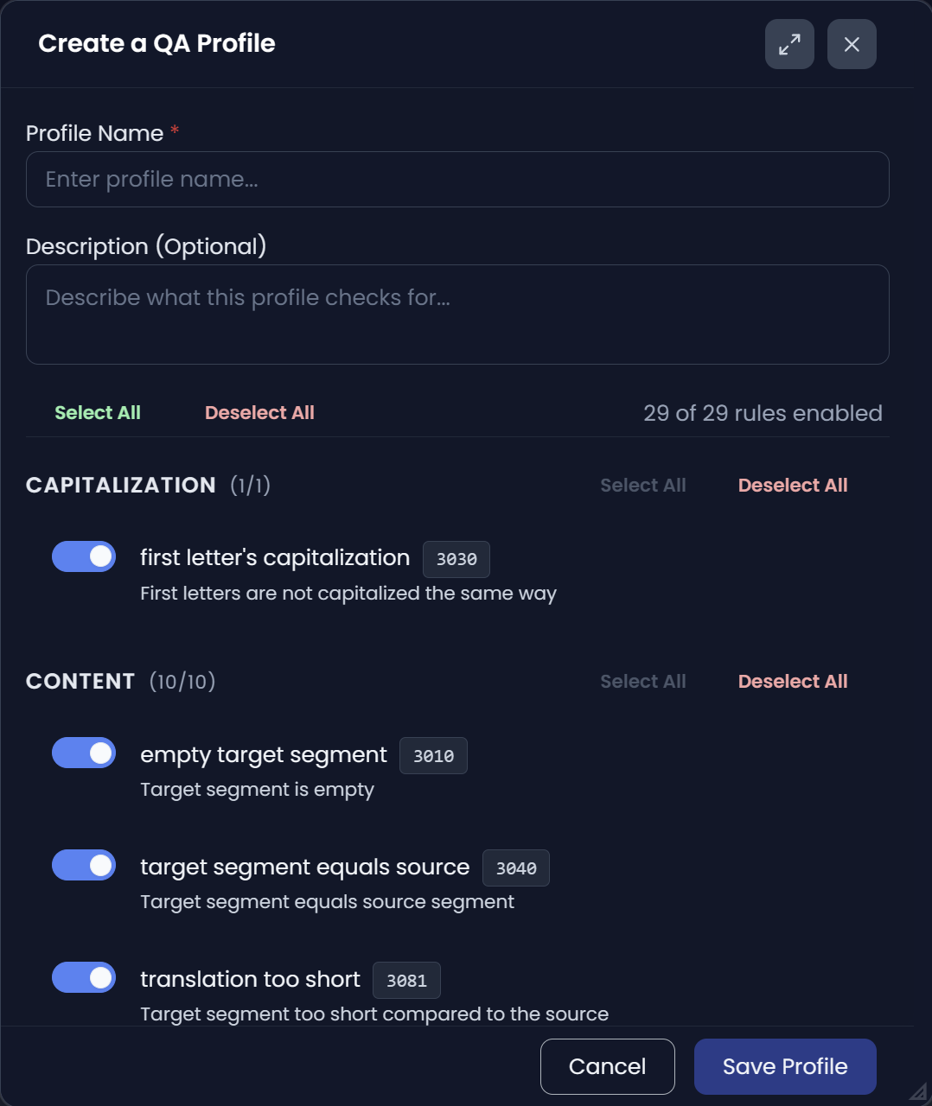
Task: Deselect All rules globally
Action: point(259,412)
